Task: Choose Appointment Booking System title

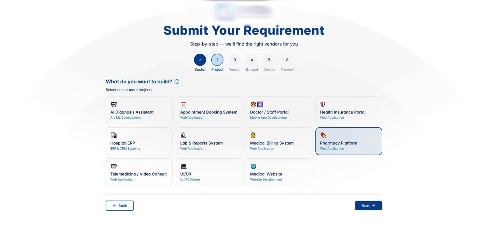Action: coord(209,112)
